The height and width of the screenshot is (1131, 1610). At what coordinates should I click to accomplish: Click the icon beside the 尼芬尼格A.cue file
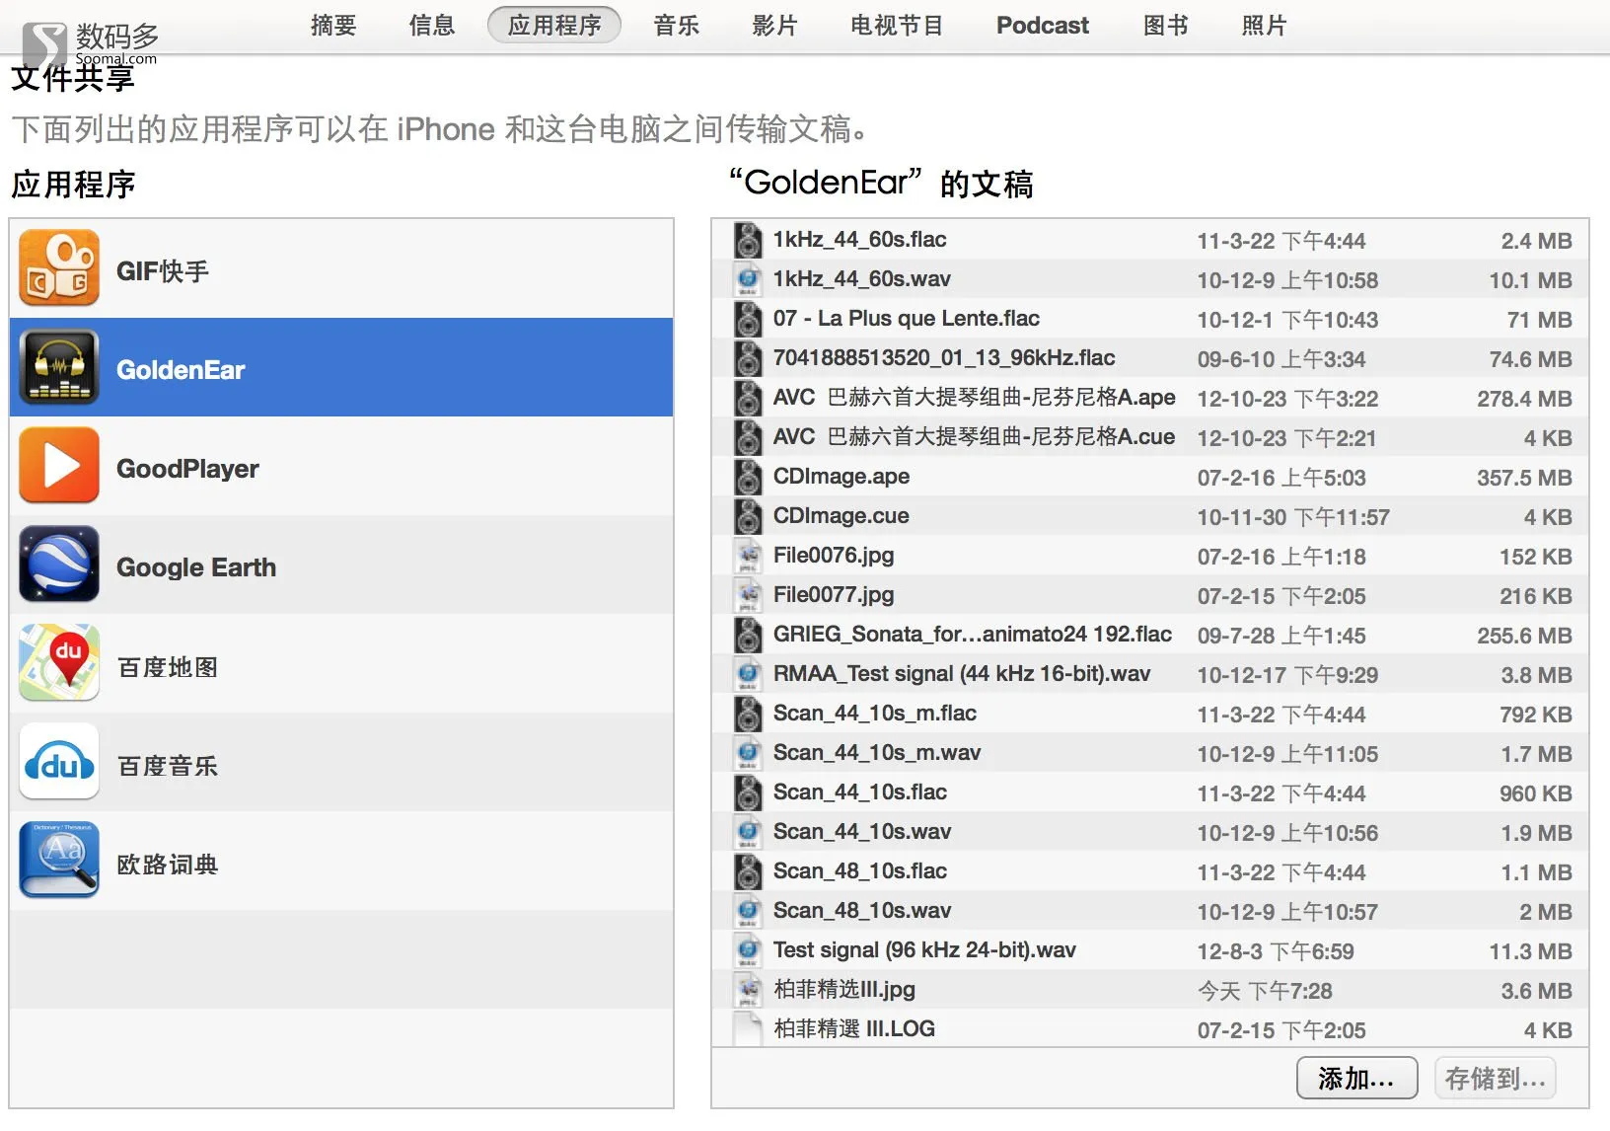point(749,437)
